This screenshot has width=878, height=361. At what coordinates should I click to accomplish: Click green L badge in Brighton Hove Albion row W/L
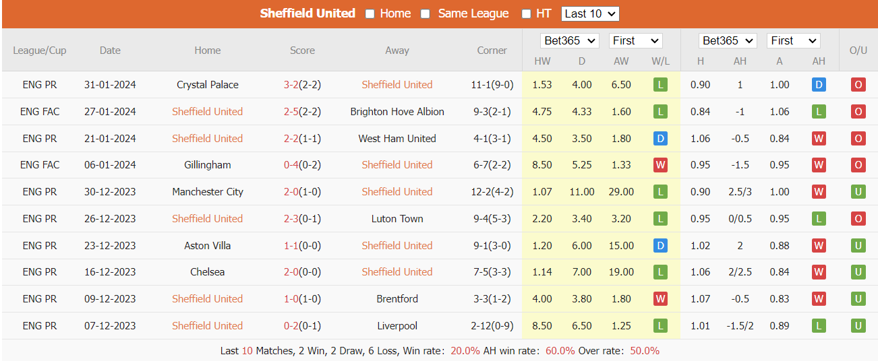tap(660, 112)
